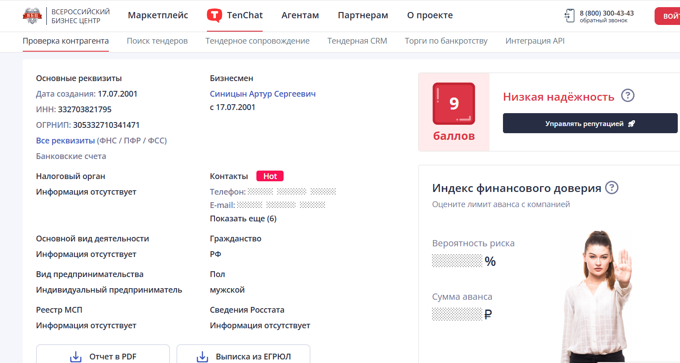This screenshot has height=363, width=680.
Task: Open the Маркетплейс menu item
Action: pyautogui.click(x=158, y=16)
